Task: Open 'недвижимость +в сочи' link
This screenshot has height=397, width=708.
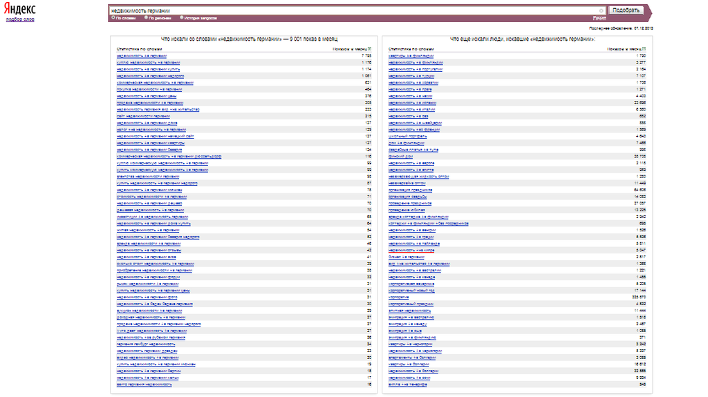Action: pos(409,378)
